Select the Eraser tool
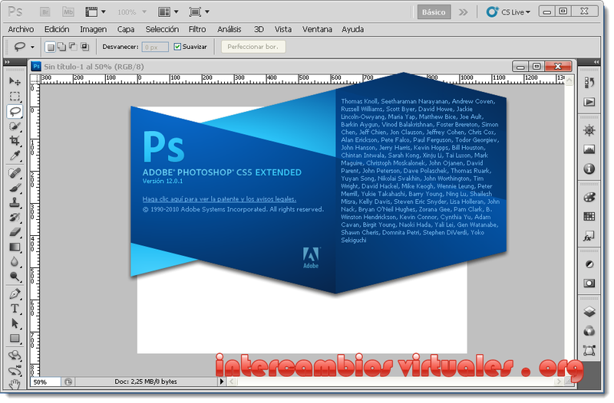The width and height of the screenshot is (614, 403). (15, 232)
